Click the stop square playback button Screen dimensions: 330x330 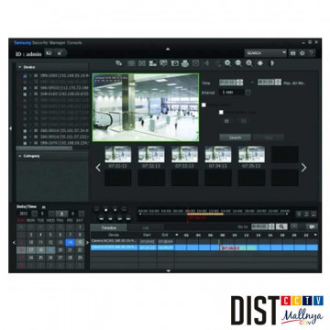point(105,210)
